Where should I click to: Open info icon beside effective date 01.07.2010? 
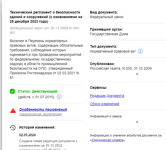click(x=59, y=97)
